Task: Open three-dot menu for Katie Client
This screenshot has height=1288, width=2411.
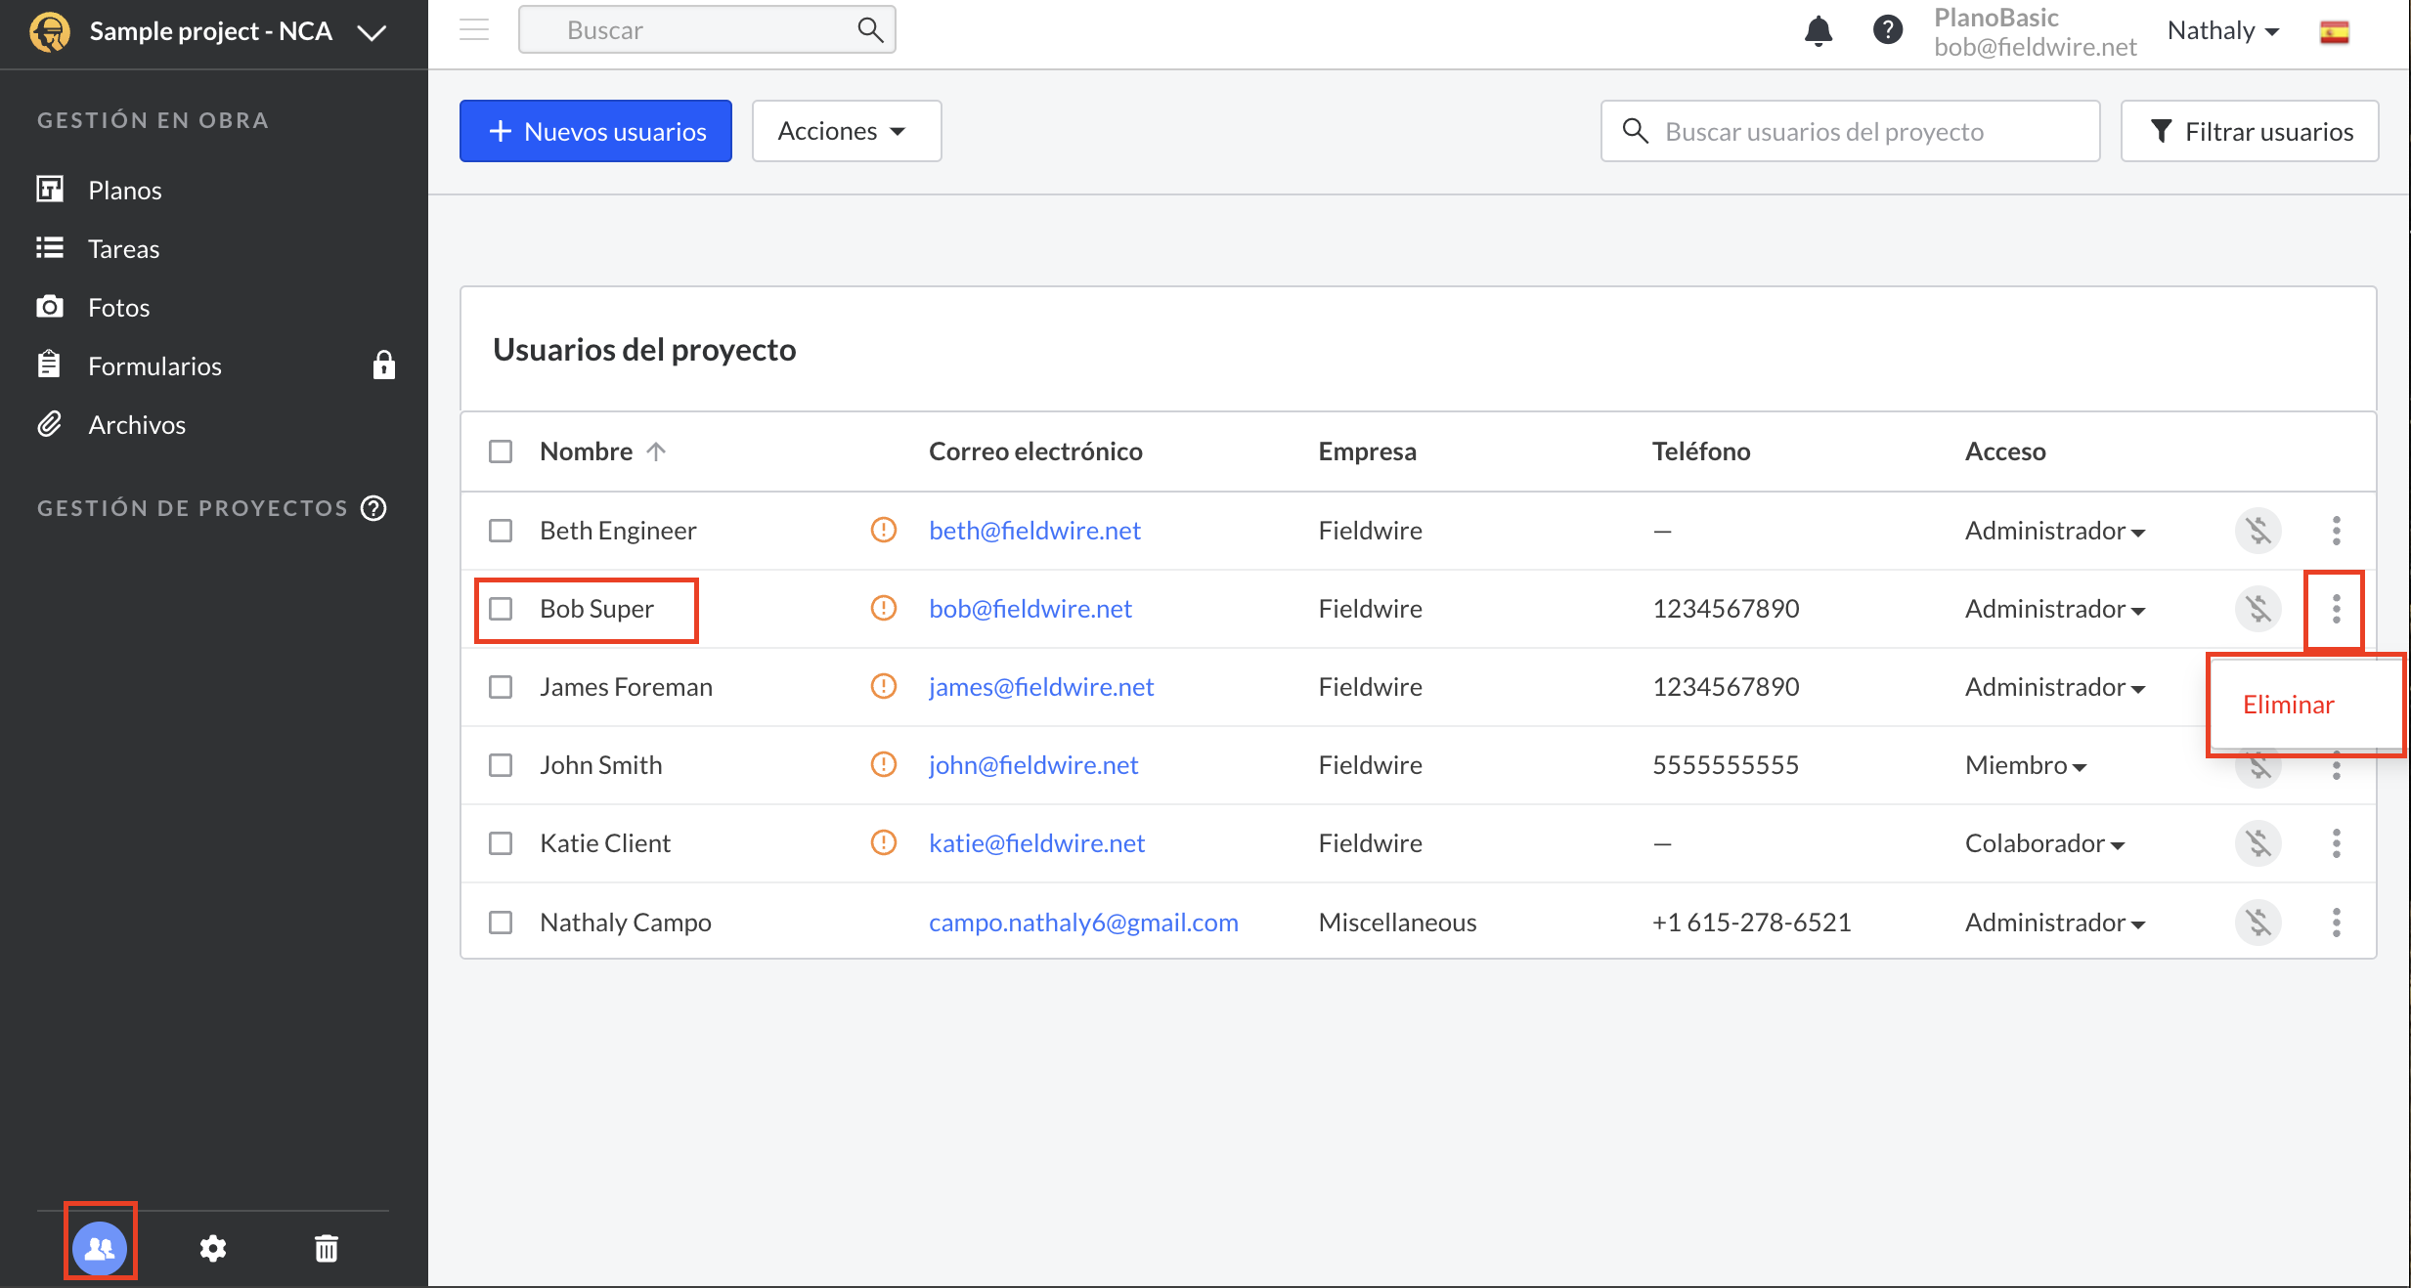Action: 2337,843
